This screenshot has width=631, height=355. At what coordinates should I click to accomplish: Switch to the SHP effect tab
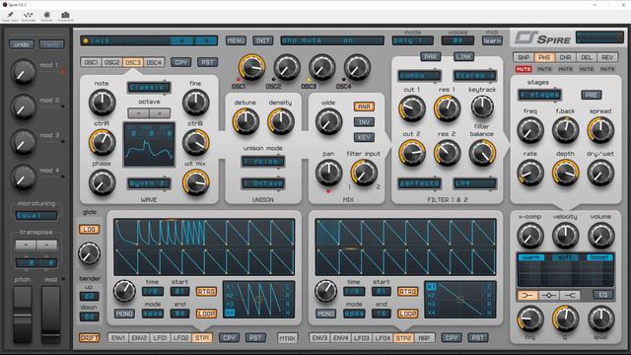(x=524, y=57)
